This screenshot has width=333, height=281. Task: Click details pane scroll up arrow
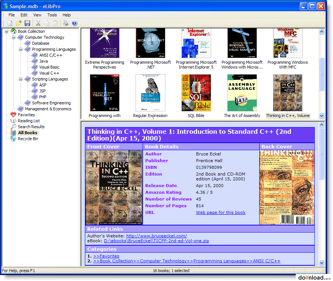pos(322,125)
